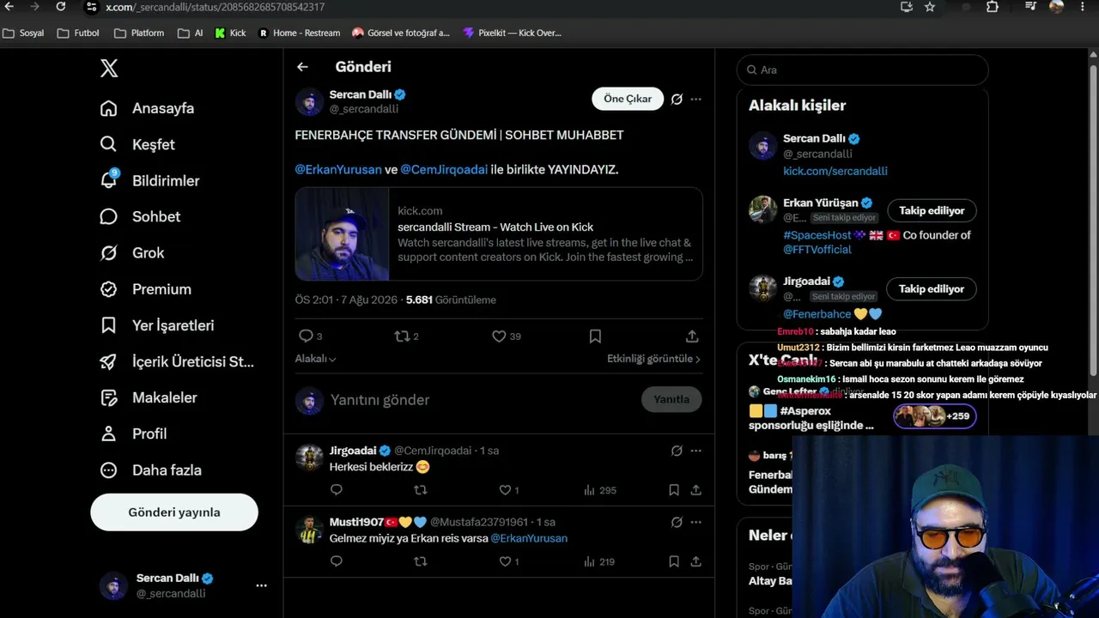Image resolution: width=1099 pixels, height=618 pixels.
Task: Repost Jirgoadai's comment
Action: 420,490
